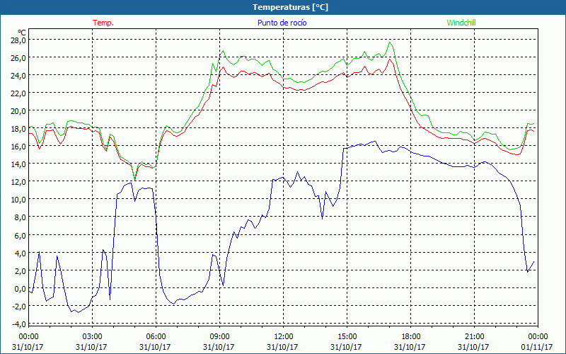Click the '31/10/17' date under 21:00
The height and width of the screenshot is (354, 566).
(473, 347)
